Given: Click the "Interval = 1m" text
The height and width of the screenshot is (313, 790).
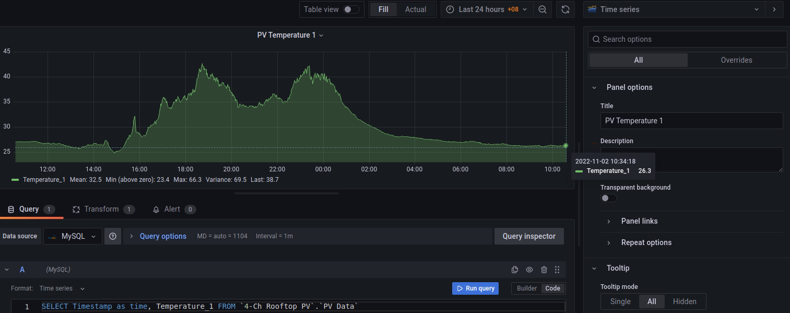Looking at the screenshot, I should tap(274, 236).
